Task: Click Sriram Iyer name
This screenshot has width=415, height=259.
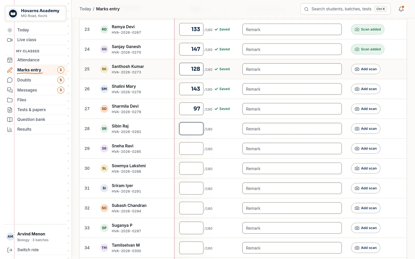Action: click(x=122, y=186)
